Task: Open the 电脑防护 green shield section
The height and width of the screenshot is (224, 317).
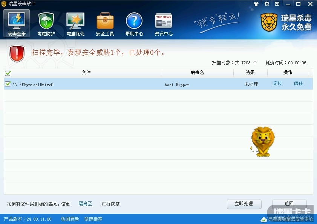Action: [x=46, y=24]
